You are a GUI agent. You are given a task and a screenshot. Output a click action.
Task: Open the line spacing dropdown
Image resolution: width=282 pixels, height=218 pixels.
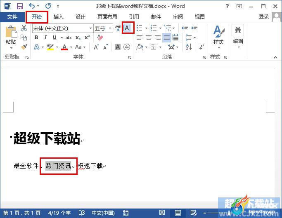tap(190, 38)
